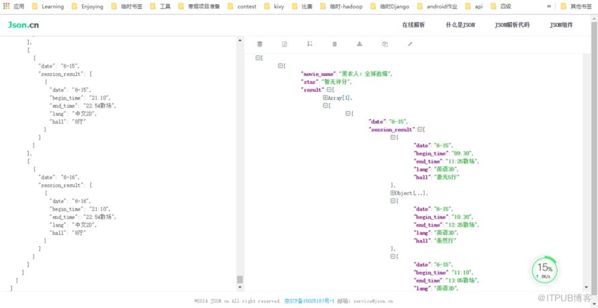
Task: Open the 临时-hadoop bookmark folder
Action: point(341,7)
